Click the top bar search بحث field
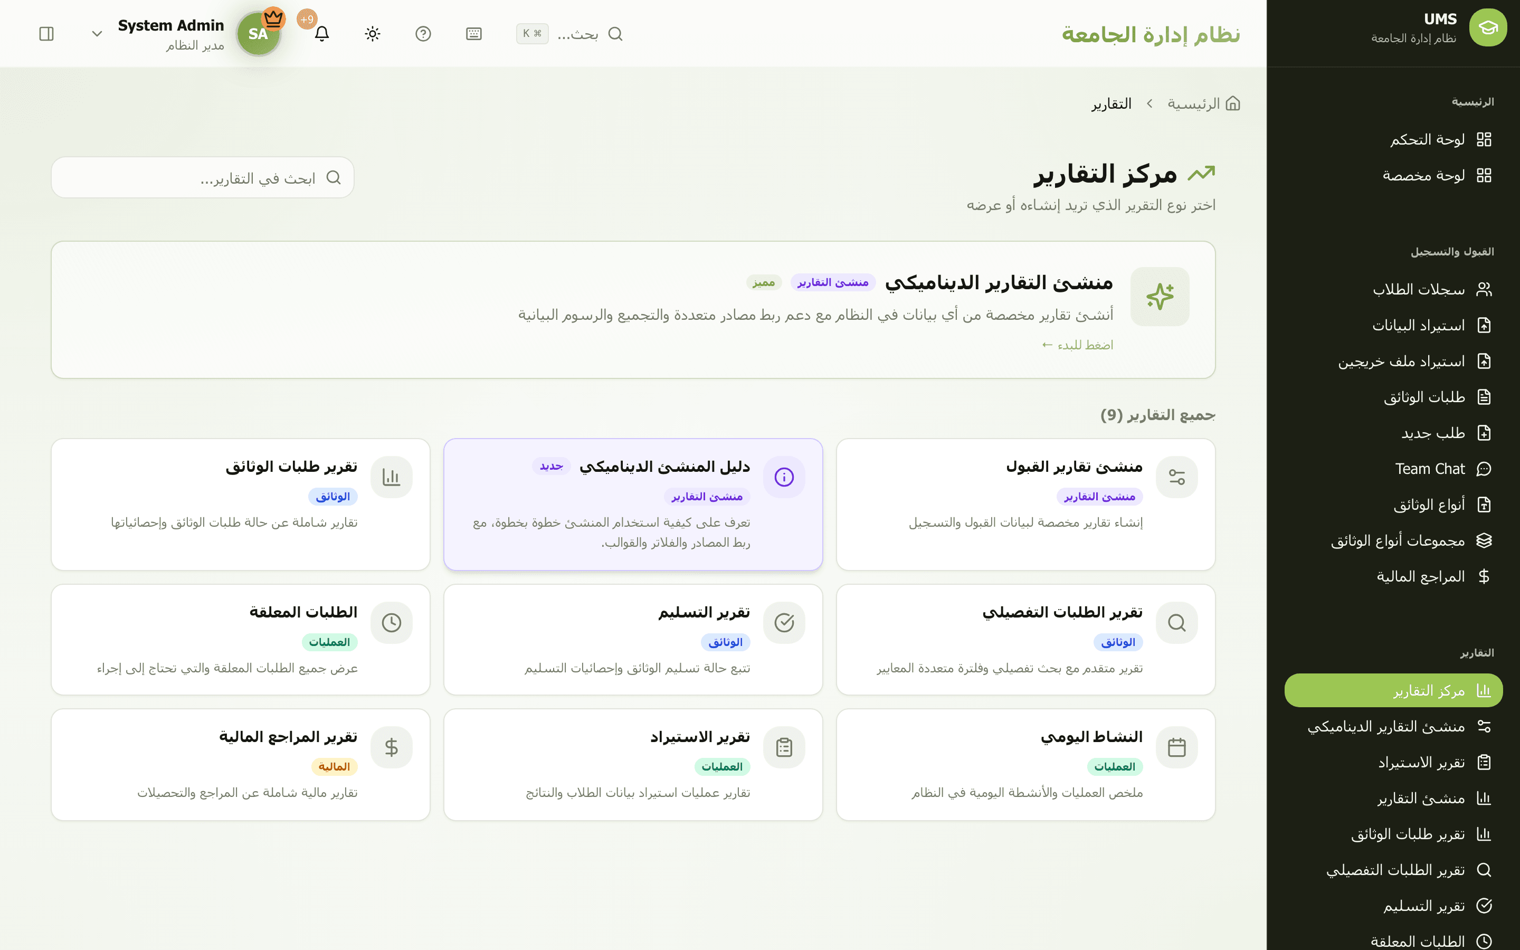This screenshot has width=1520, height=950. 569,34
